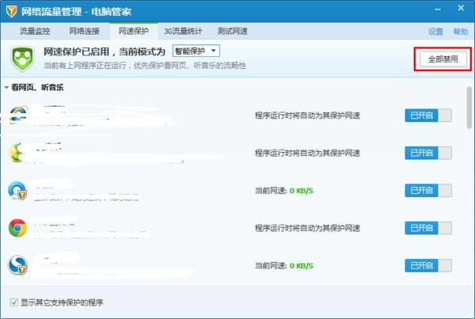Click the 全部禁用 button
475x319 pixels.
coord(442,59)
